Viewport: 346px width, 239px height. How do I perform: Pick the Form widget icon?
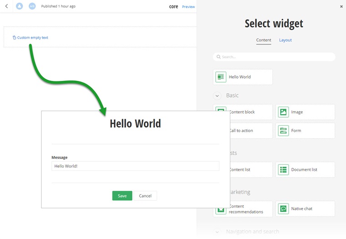pos(283,131)
